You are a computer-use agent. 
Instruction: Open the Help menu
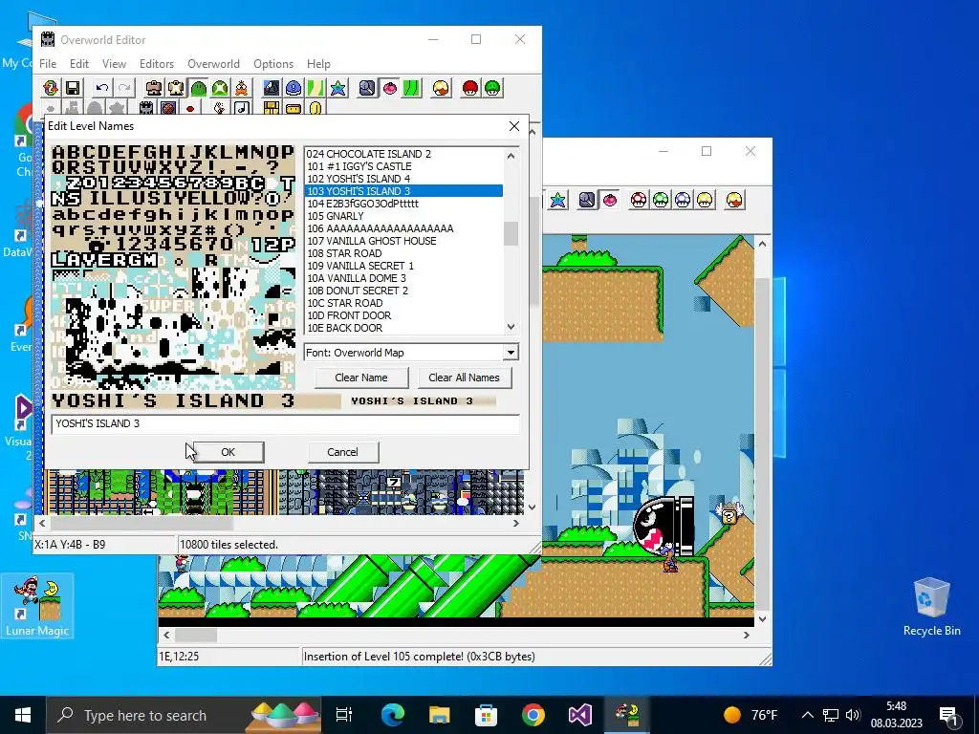pyautogui.click(x=318, y=64)
